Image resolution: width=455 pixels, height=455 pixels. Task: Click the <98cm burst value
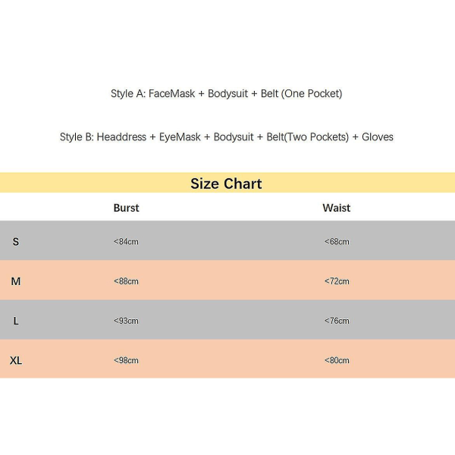tap(126, 360)
